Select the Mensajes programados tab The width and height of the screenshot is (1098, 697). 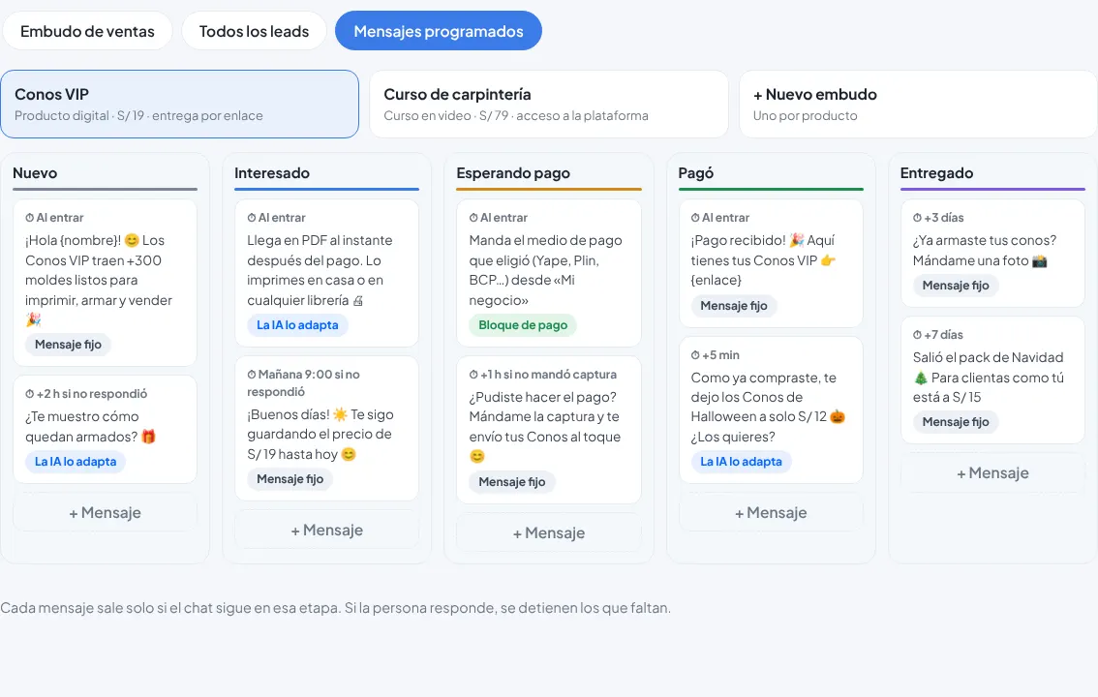coord(439,31)
